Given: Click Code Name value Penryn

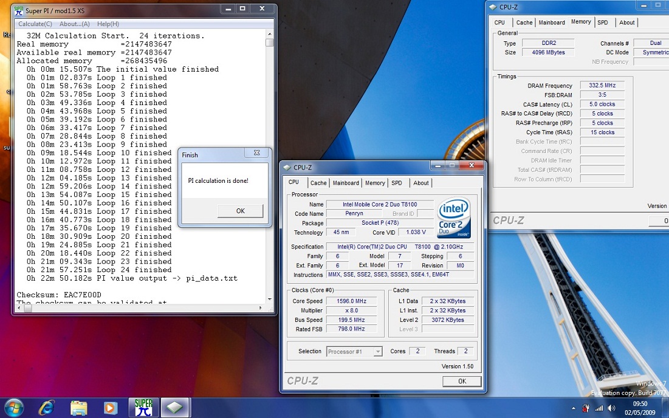Looking at the screenshot, I should 354,214.
